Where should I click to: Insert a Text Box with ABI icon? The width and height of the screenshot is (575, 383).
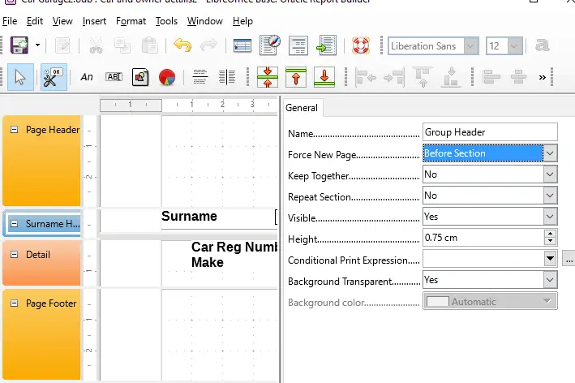[114, 76]
